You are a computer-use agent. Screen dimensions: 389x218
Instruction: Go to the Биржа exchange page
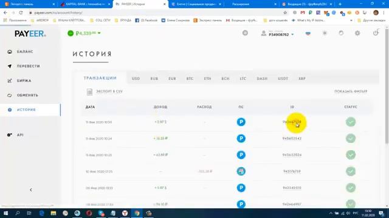point(24,81)
